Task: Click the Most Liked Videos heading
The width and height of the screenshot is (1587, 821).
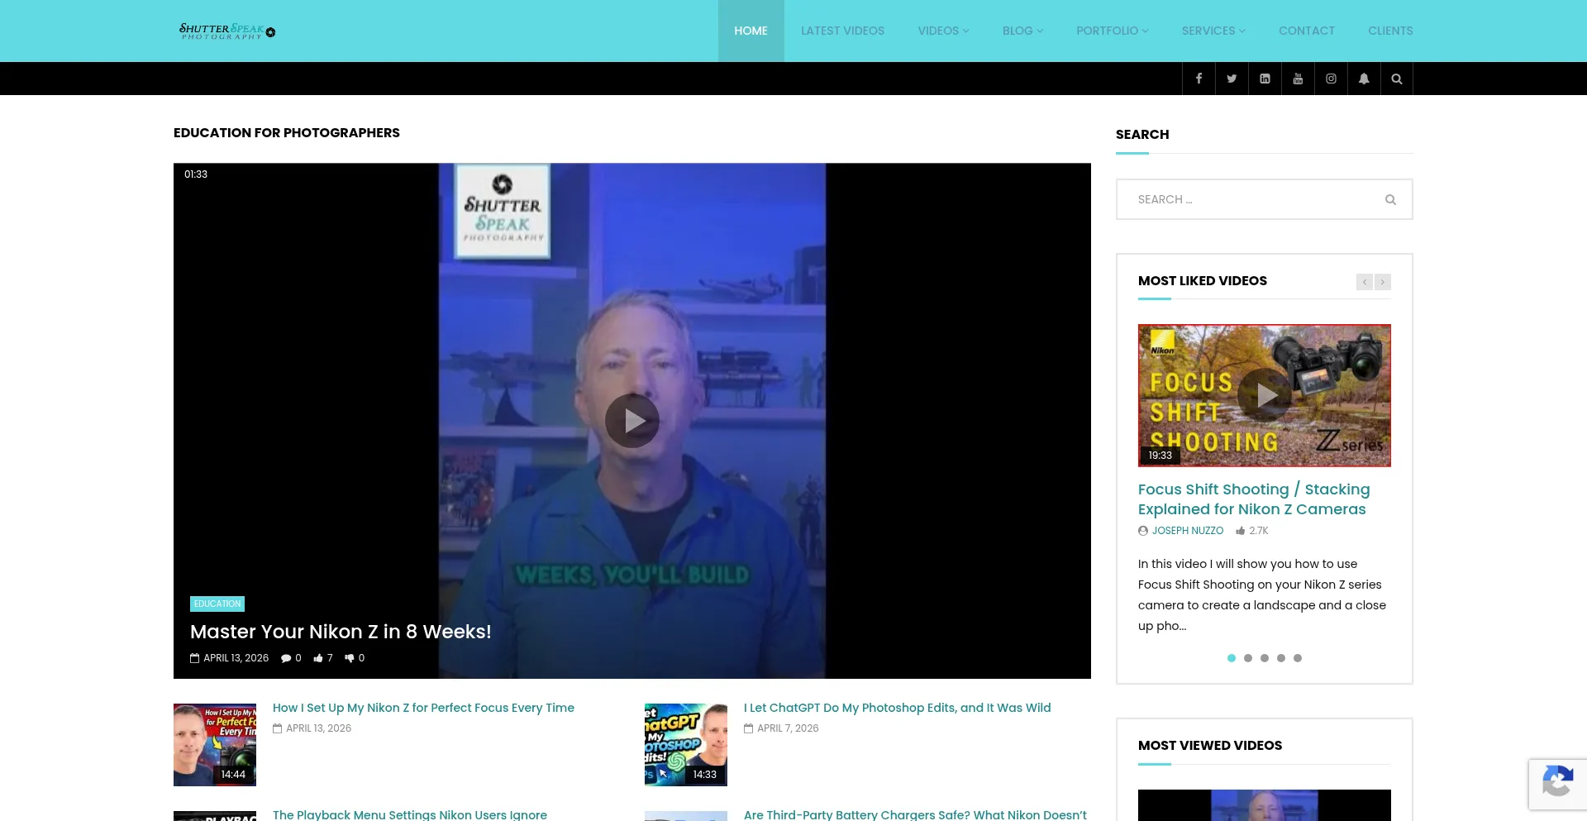Action: click(1203, 281)
